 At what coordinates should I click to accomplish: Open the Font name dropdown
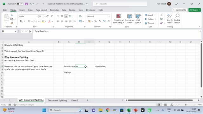pyautogui.click(x=37, y=16)
